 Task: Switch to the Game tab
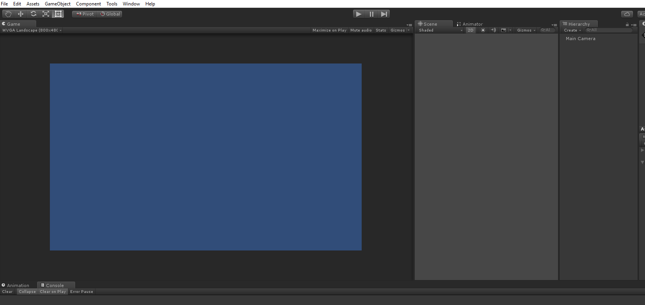pos(18,24)
